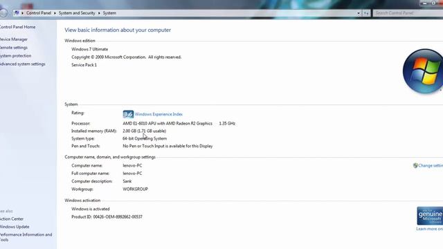The height and width of the screenshot is (249, 443).
Task: Click Computer name value lenovo-PC
Action: pyautogui.click(x=132, y=166)
